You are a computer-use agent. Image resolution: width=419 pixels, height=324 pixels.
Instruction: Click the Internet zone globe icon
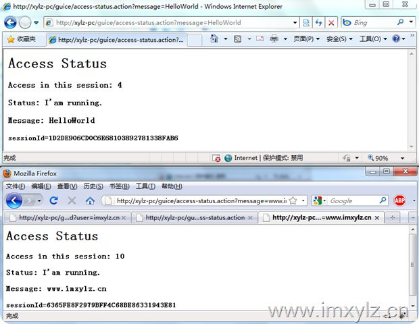coord(228,158)
